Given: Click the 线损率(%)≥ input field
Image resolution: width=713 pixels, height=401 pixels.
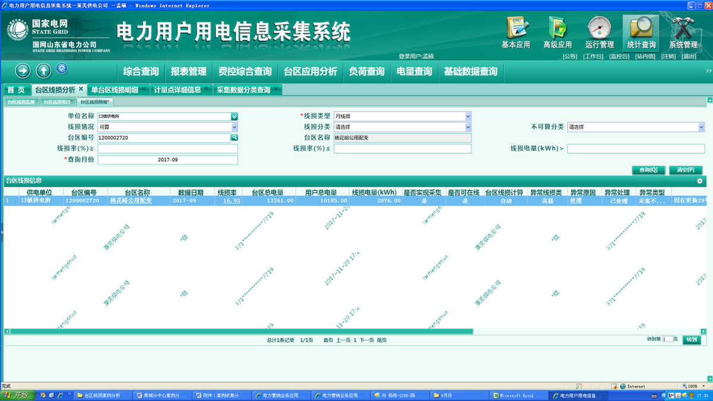Looking at the screenshot, I should click(168, 149).
